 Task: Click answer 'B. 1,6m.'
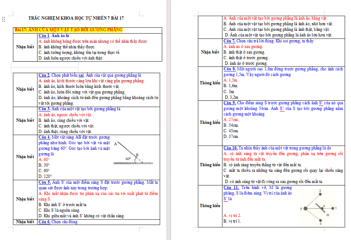[x=231, y=86]
